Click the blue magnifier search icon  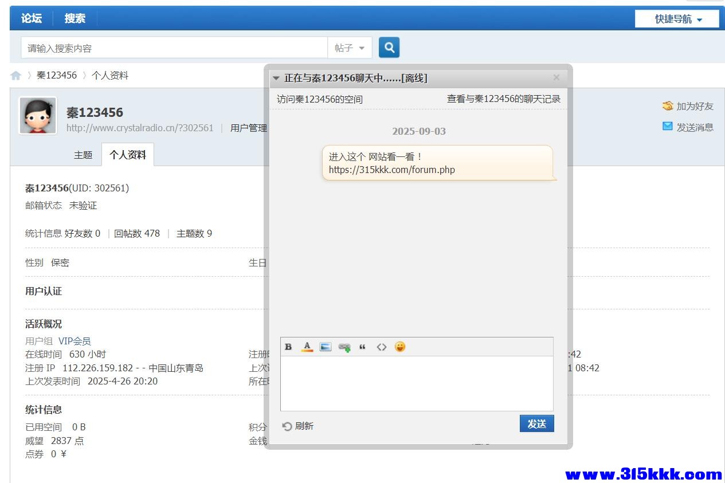coord(389,47)
